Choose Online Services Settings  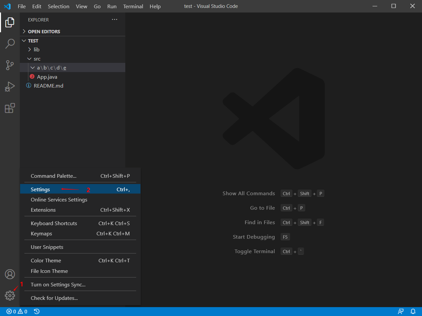80,199
